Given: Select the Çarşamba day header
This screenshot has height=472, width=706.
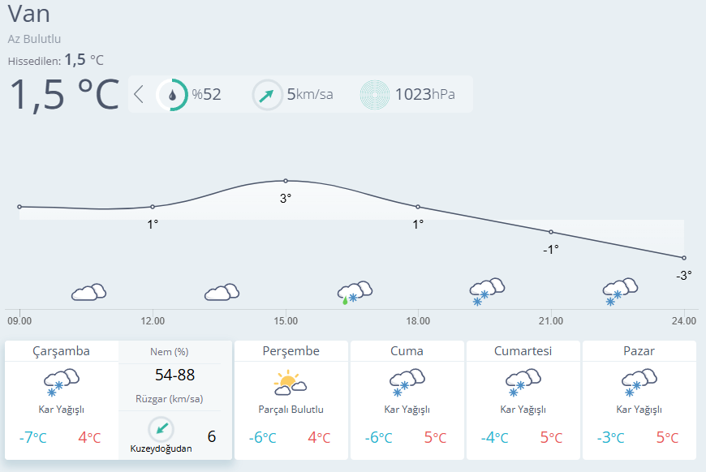Looking at the screenshot, I should coord(62,351).
